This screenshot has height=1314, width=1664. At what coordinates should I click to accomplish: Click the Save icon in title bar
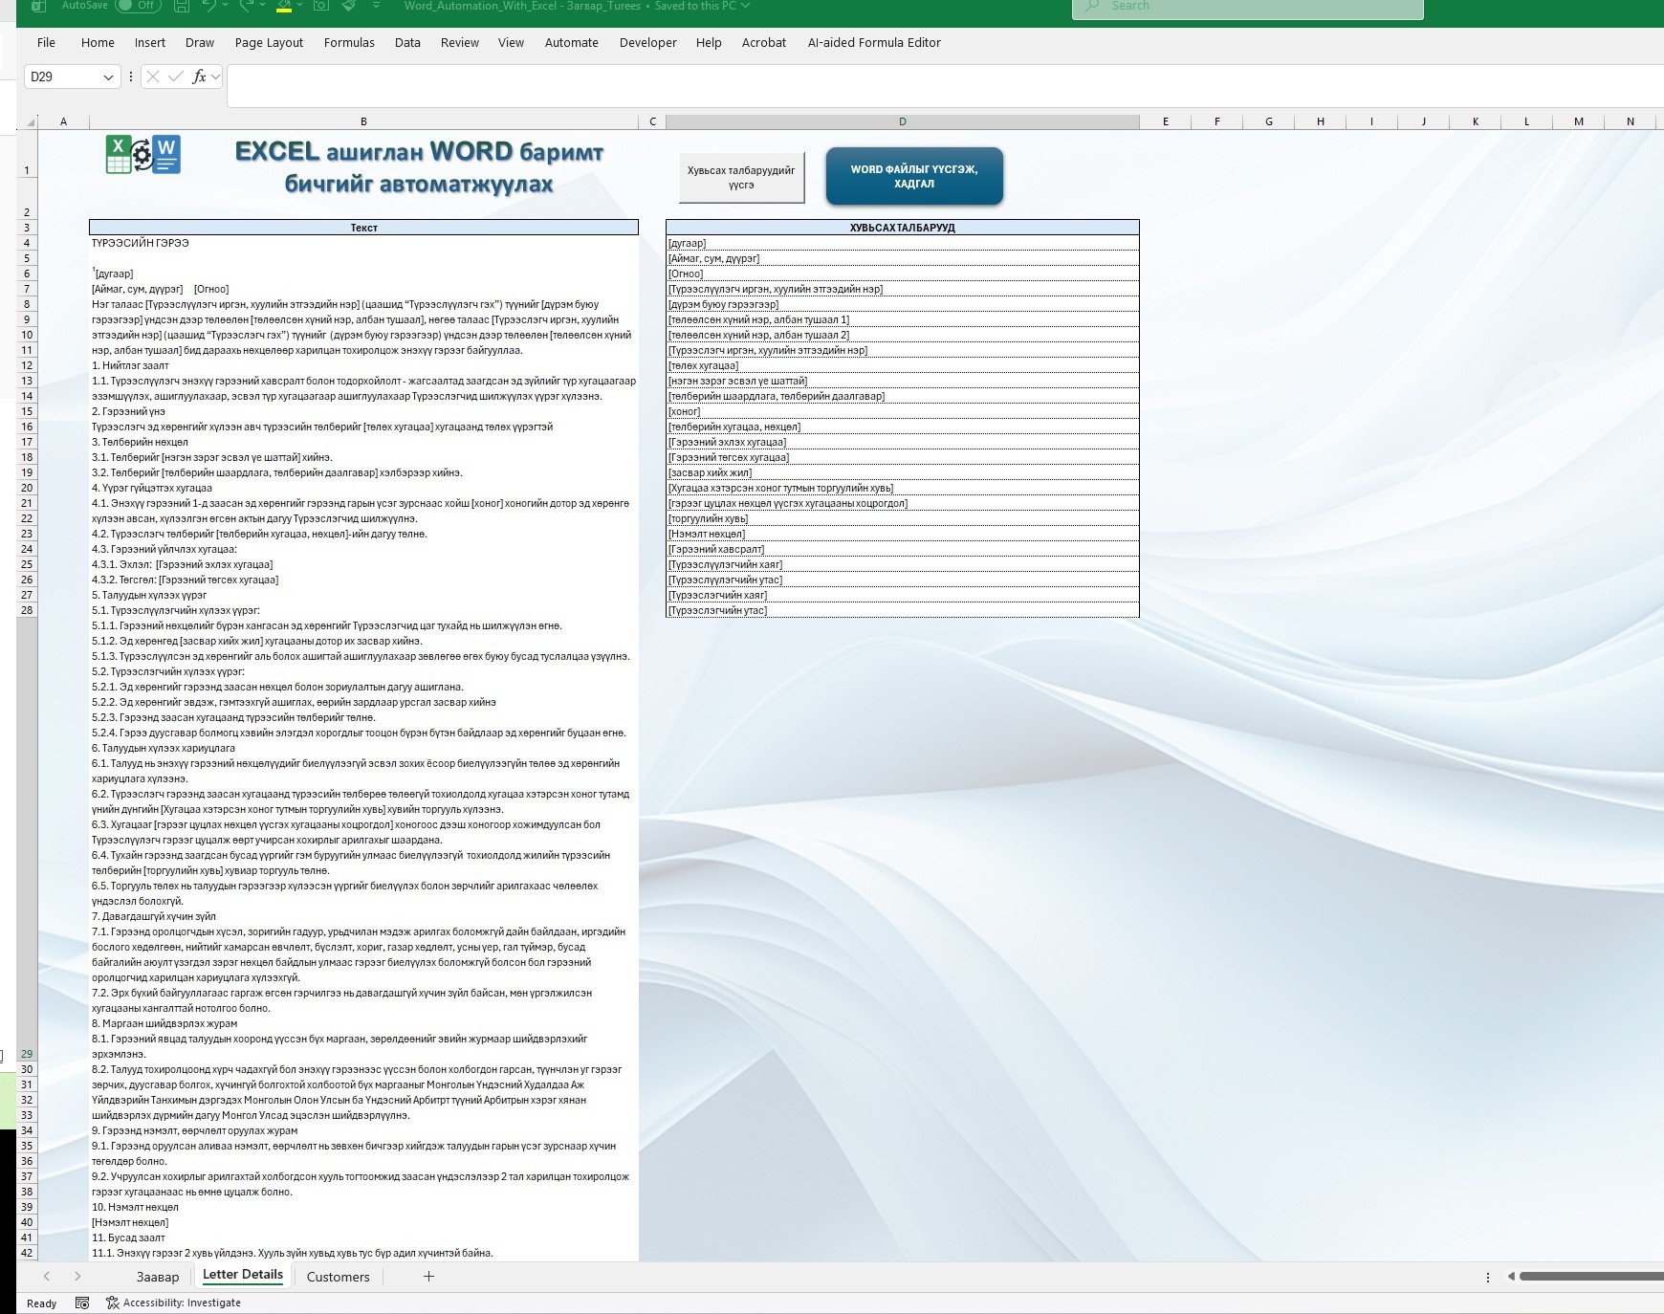tap(182, 6)
